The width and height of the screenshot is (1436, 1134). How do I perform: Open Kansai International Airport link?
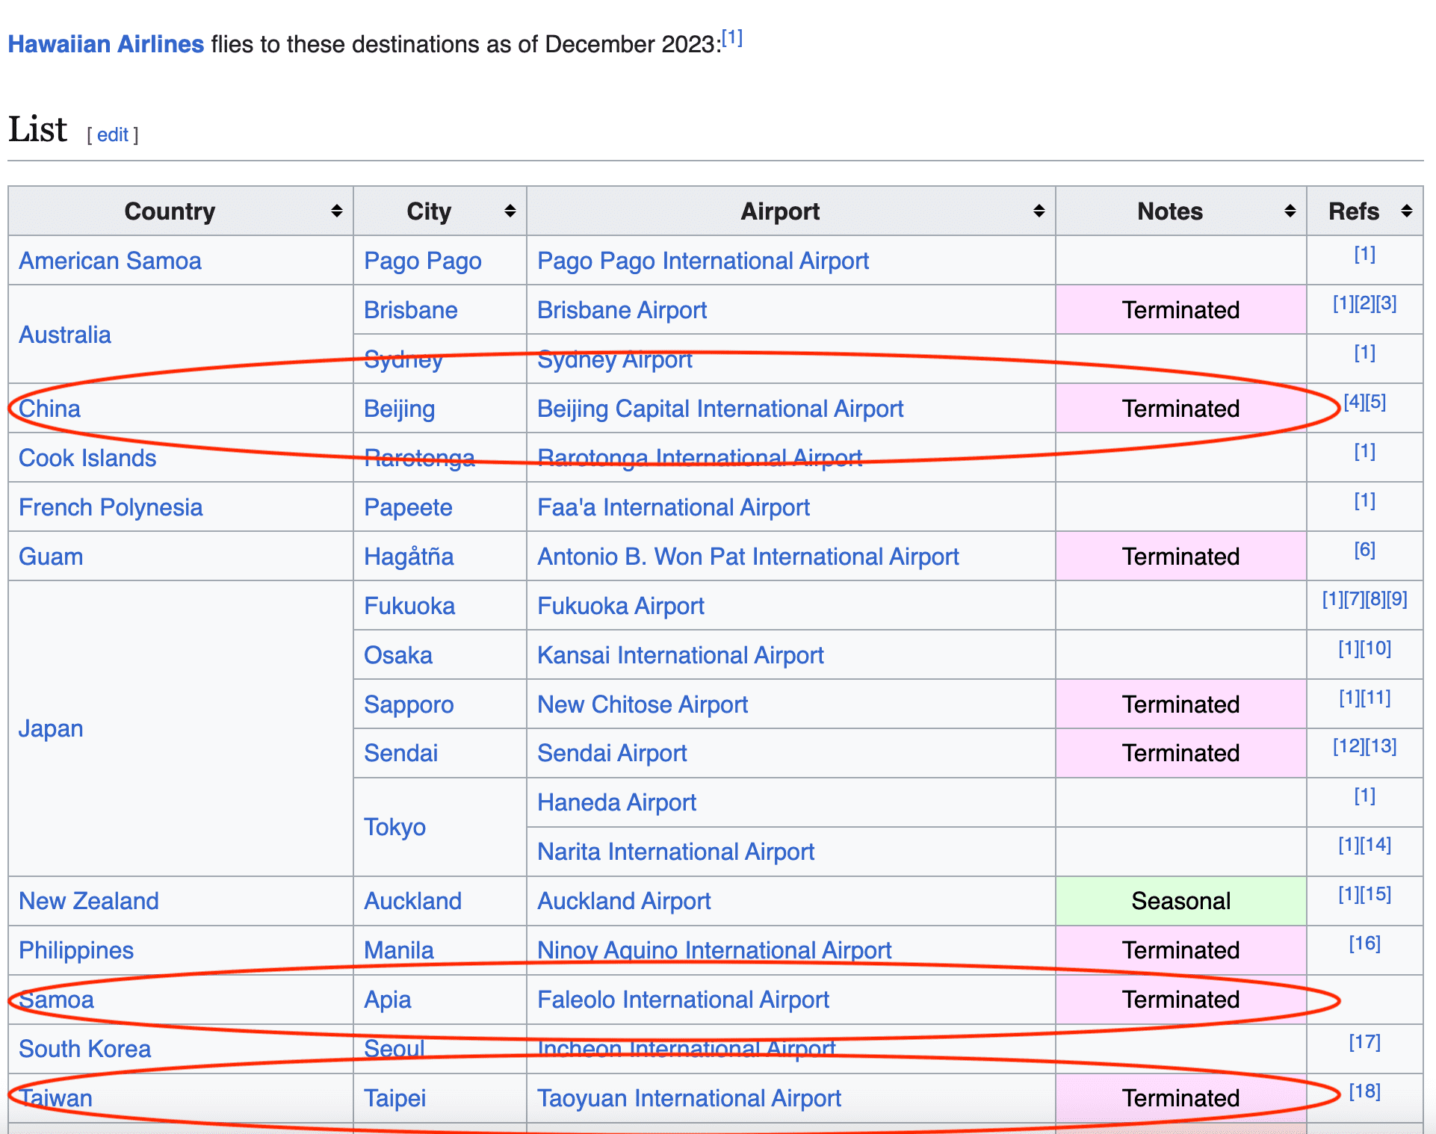pos(681,655)
